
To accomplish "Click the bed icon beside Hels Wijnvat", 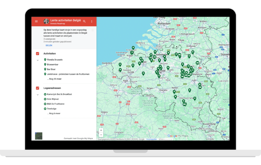I will pyautogui.click(x=45, y=99).
